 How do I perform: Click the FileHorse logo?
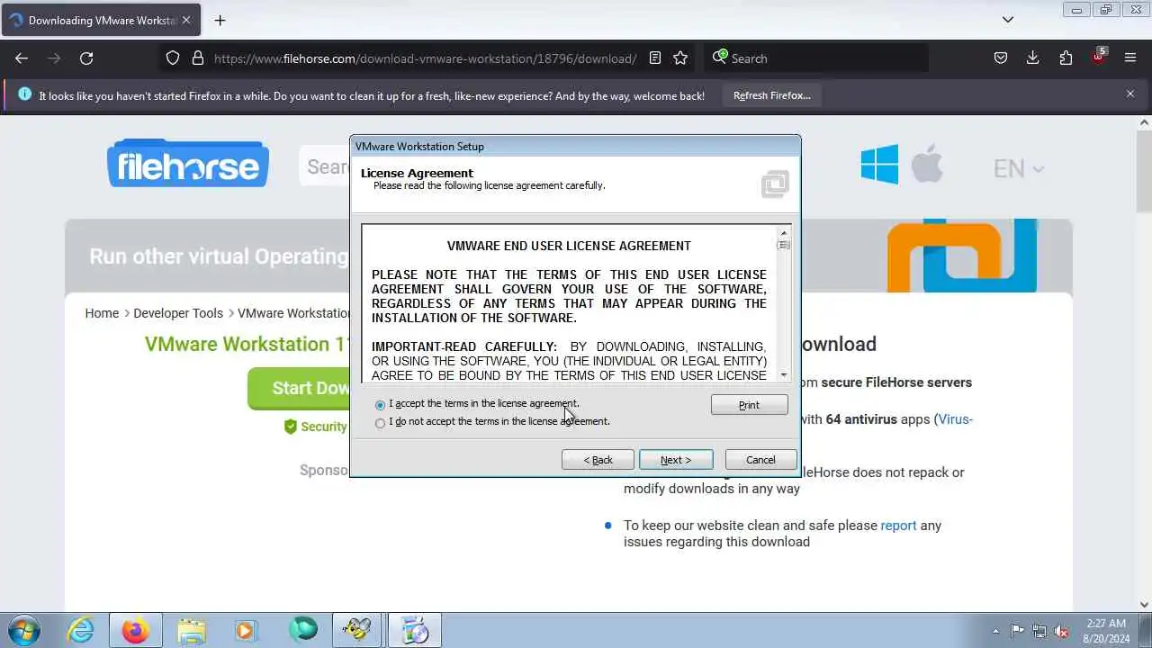[x=188, y=163]
